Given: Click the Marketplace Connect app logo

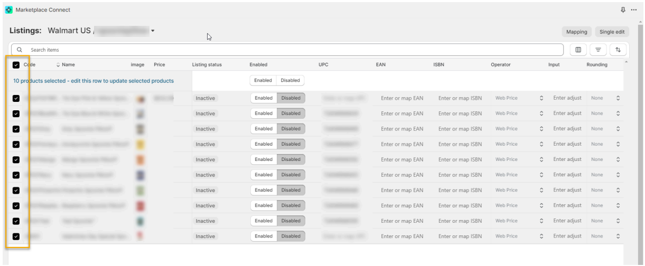Looking at the screenshot, I should pyautogui.click(x=9, y=10).
